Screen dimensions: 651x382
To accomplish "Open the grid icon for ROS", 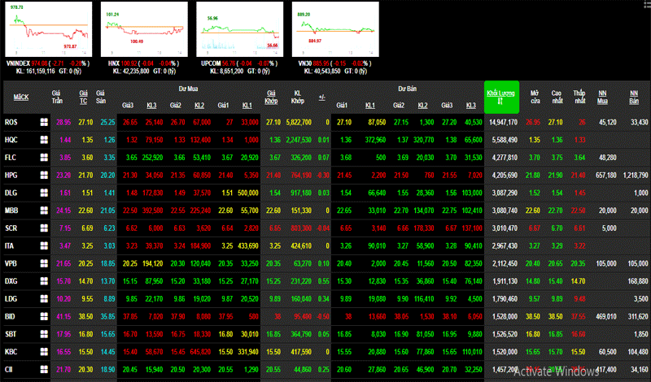I will [x=44, y=122].
